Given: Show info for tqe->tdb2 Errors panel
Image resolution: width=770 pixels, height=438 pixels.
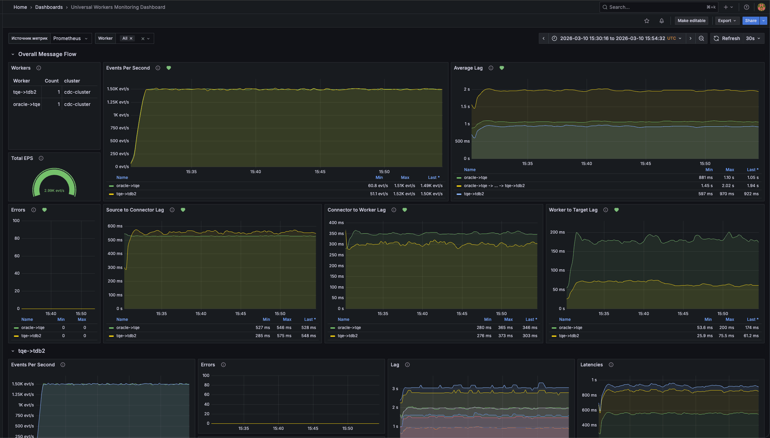Looking at the screenshot, I should [223, 365].
